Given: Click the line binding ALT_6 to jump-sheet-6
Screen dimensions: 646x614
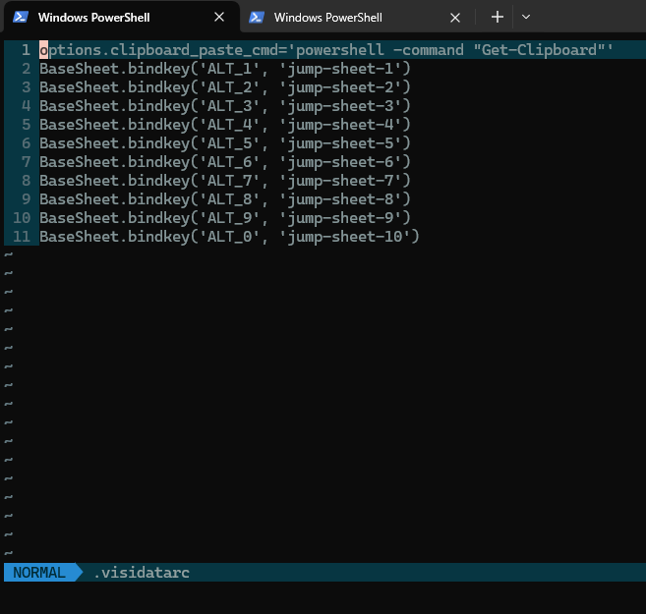Looking at the screenshot, I should click(x=225, y=162).
